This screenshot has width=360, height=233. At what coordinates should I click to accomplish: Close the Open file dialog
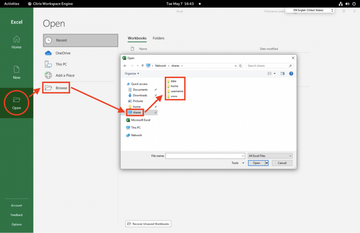(x=293, y=58)
